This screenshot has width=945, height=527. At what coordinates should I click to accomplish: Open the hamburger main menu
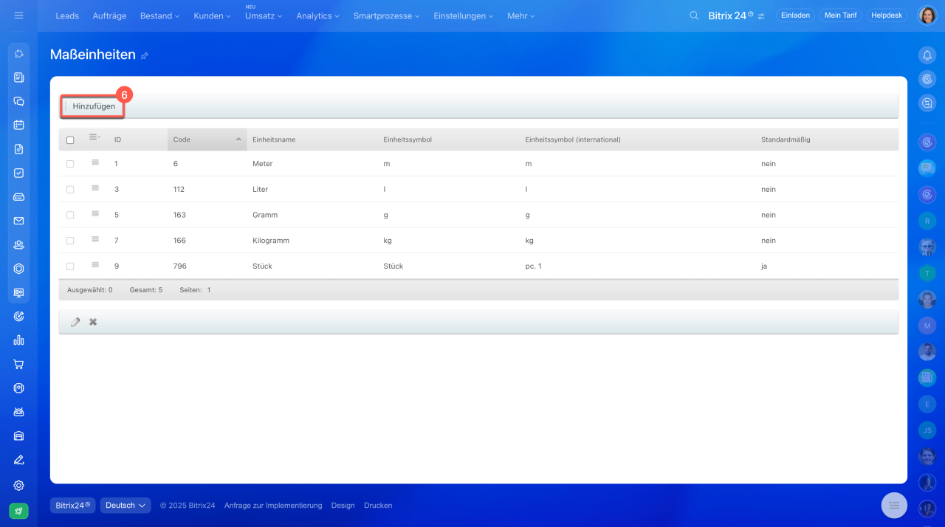pos(18,15)
